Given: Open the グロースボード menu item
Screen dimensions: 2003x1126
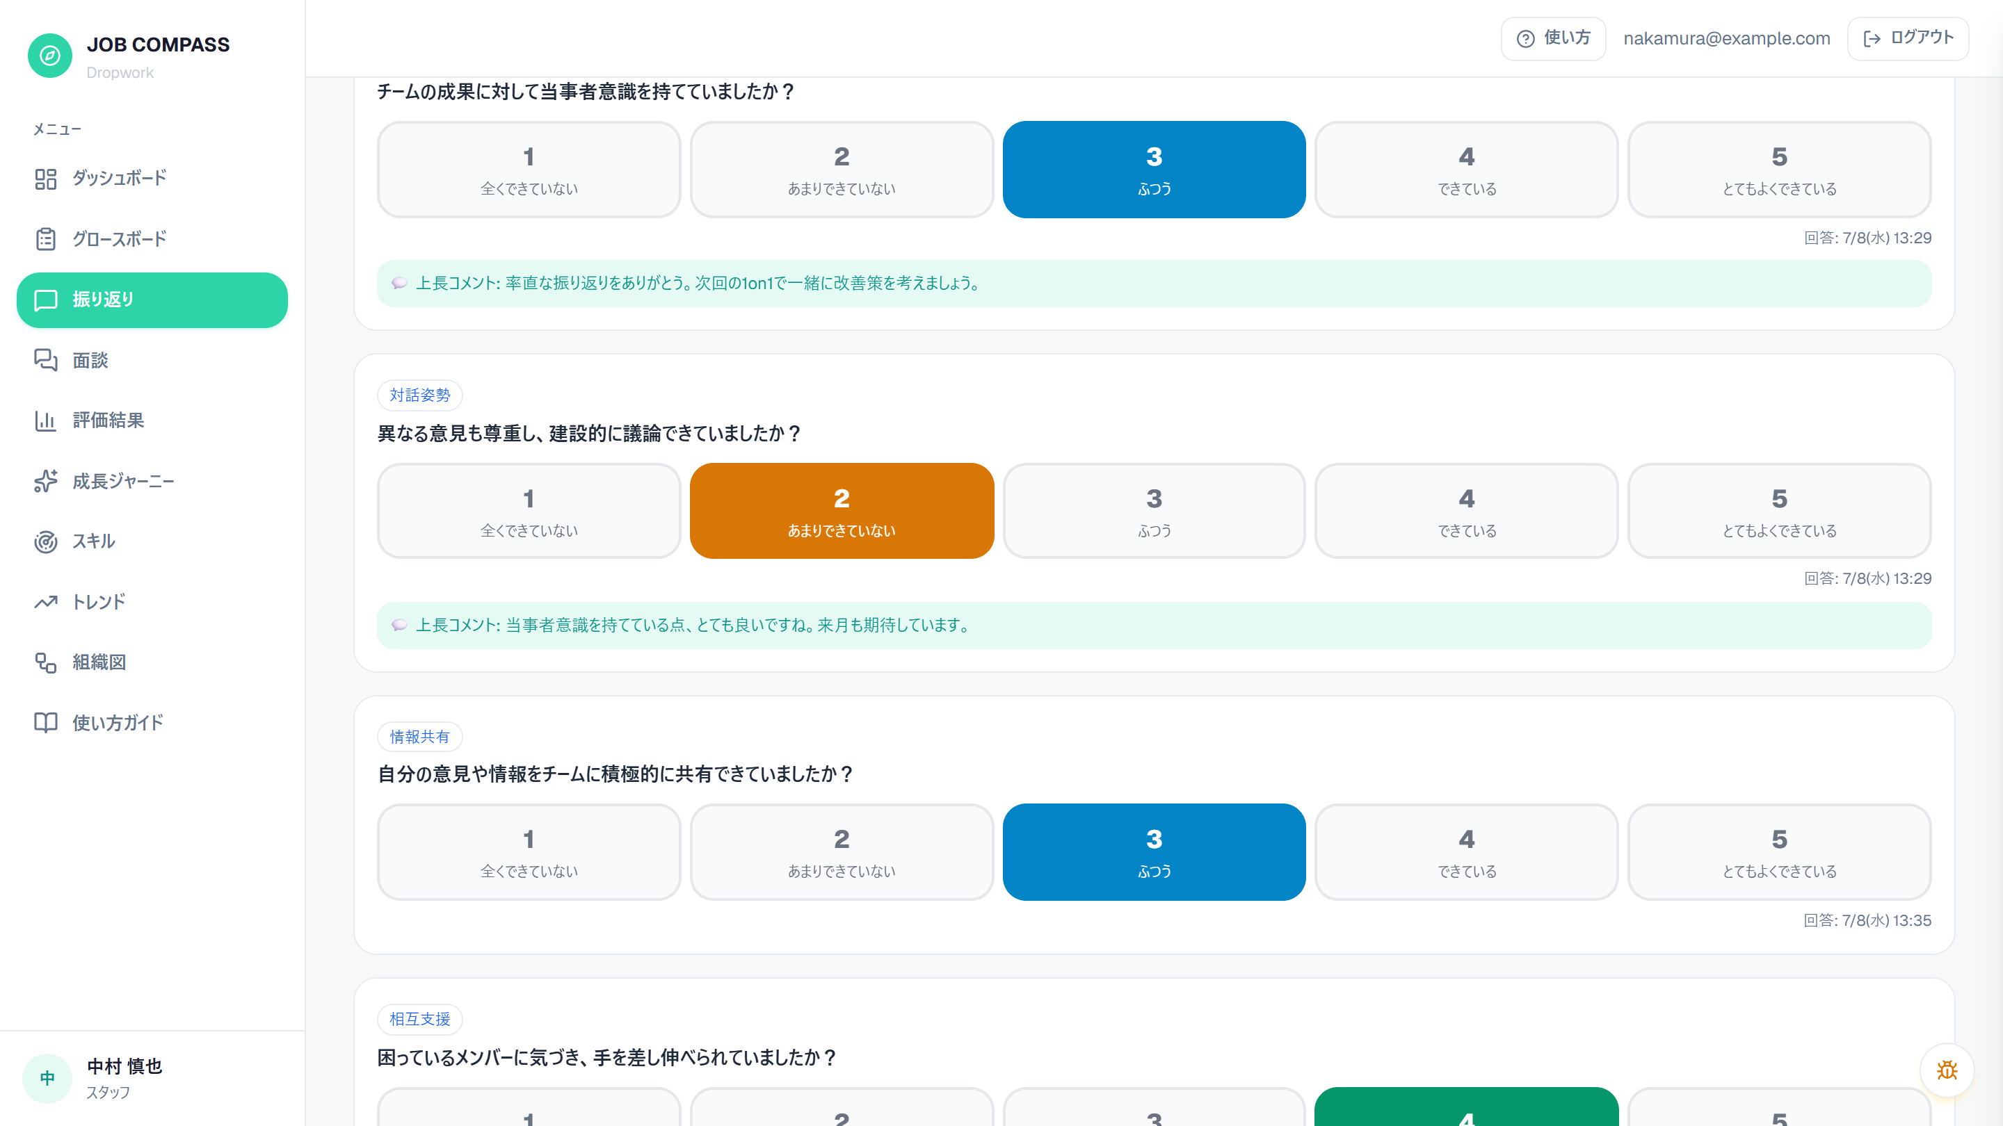Looking at the screenshot, I should coord(152,239).
